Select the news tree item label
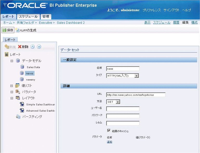The width and height of the screenshot is (200, 153). pos(30,73)
